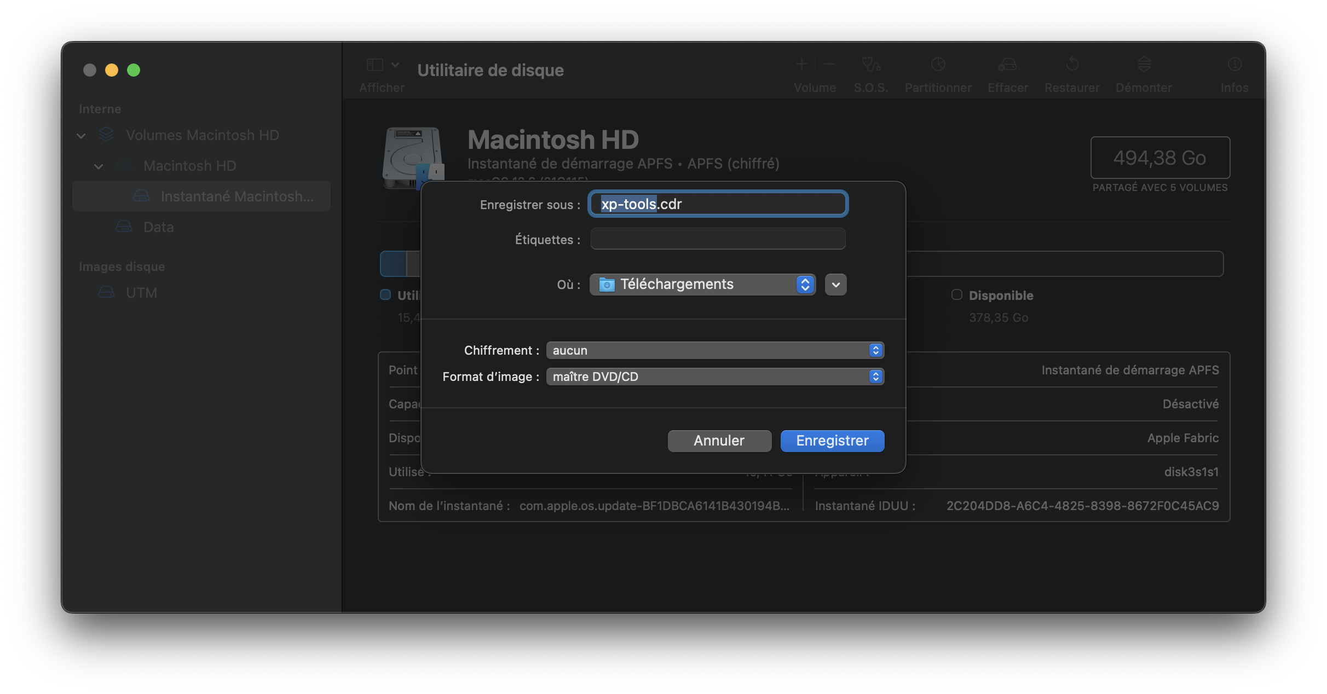The width and height of the screenshot is (1327, 694).
Task: Click the Disponible legend marker
Action: pyautogui.click(x=957, y=295)
